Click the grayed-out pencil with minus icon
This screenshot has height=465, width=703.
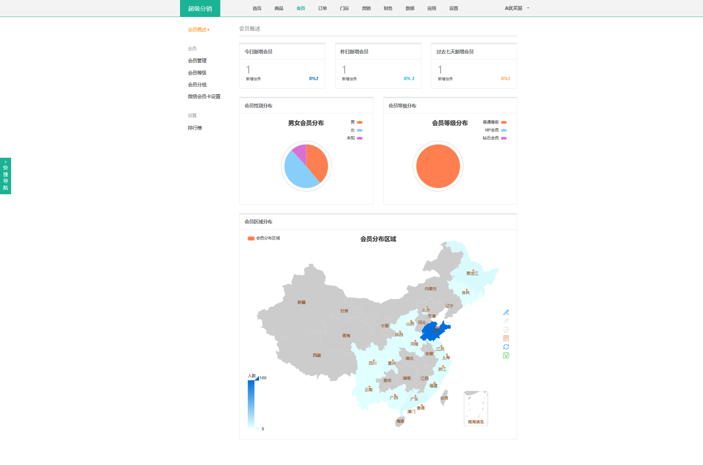506,321
